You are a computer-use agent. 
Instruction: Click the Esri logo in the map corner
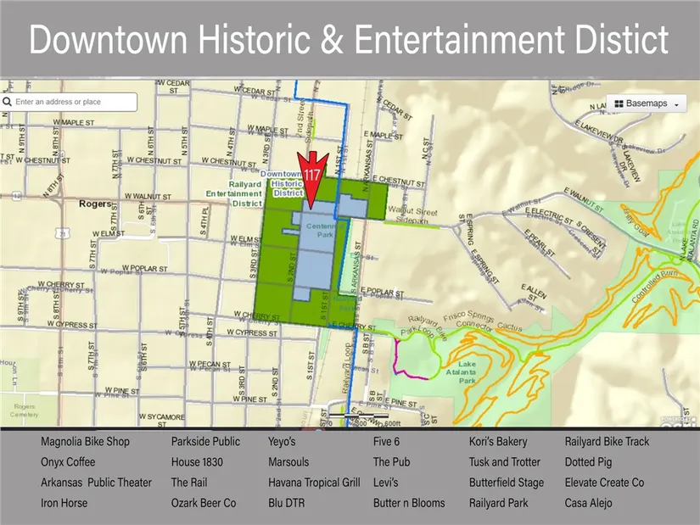tap(681, 420)
